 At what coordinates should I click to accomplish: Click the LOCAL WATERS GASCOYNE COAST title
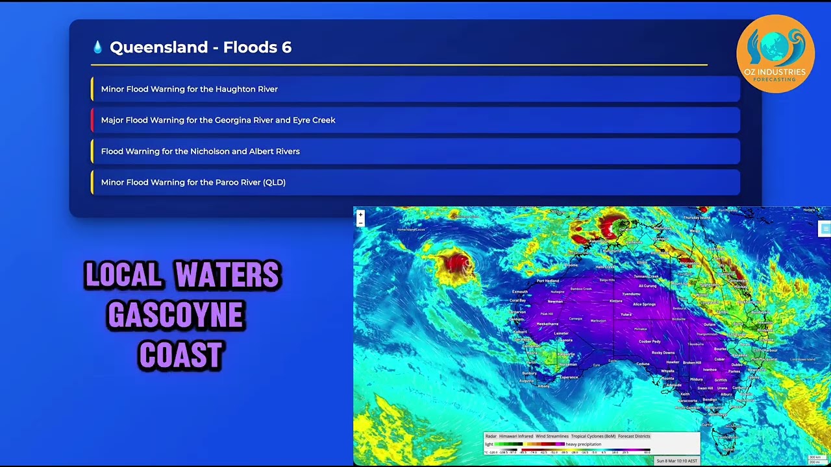click(x=182, y=315)
